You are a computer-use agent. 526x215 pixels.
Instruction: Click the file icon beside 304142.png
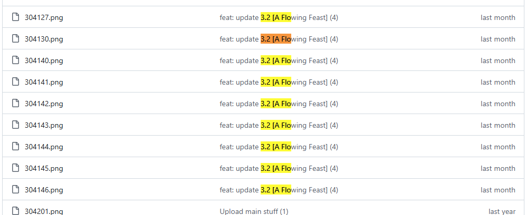[15, 104]
